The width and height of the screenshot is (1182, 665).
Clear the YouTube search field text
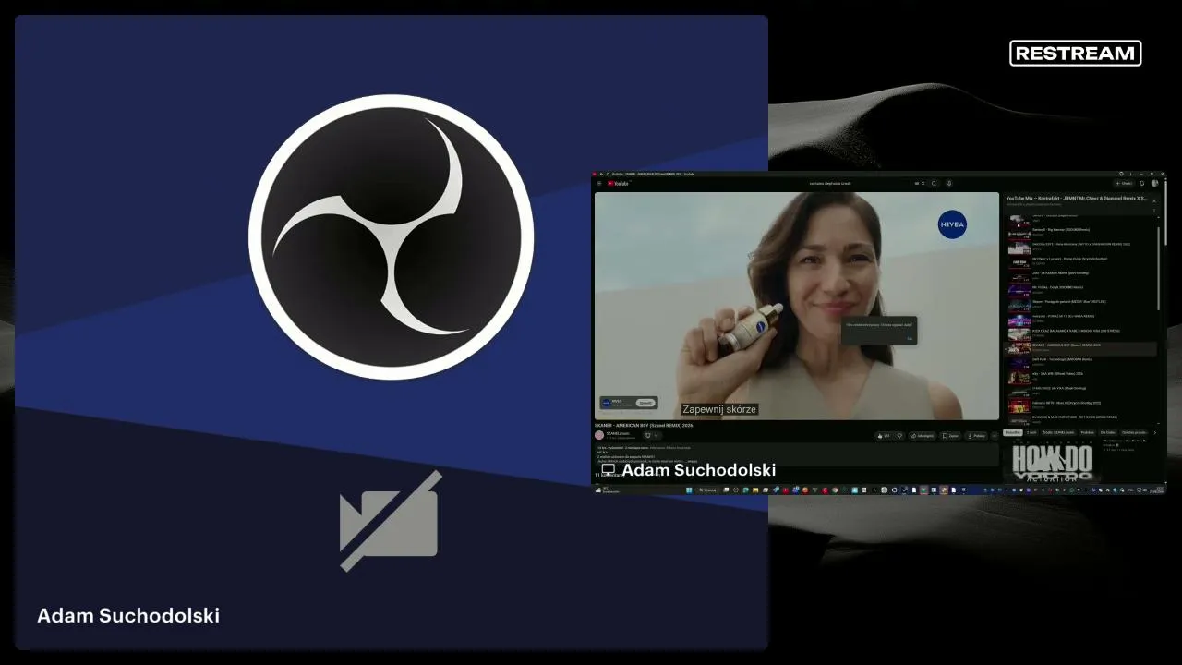coord(923,183)
